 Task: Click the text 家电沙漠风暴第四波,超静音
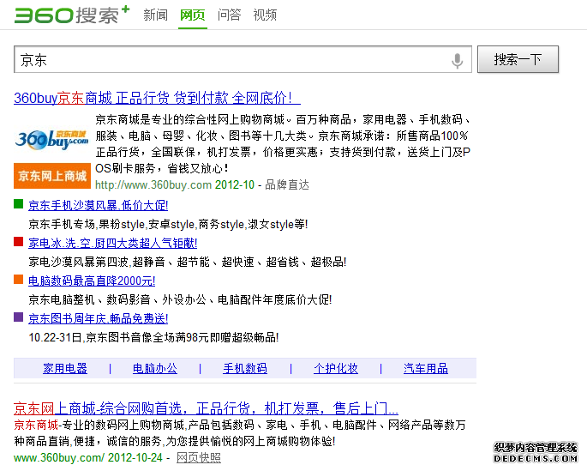[x=188, y=262]
